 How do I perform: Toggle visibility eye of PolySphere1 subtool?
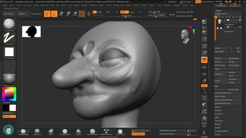coord(240,27)
